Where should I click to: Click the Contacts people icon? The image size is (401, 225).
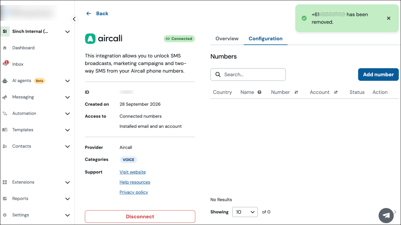pyautogui.click(x=5, y=146)
